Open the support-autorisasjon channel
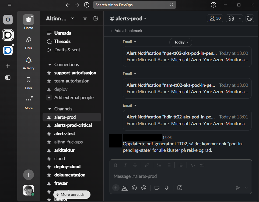This screenshot has height=202, width=259. pos(72,73)
